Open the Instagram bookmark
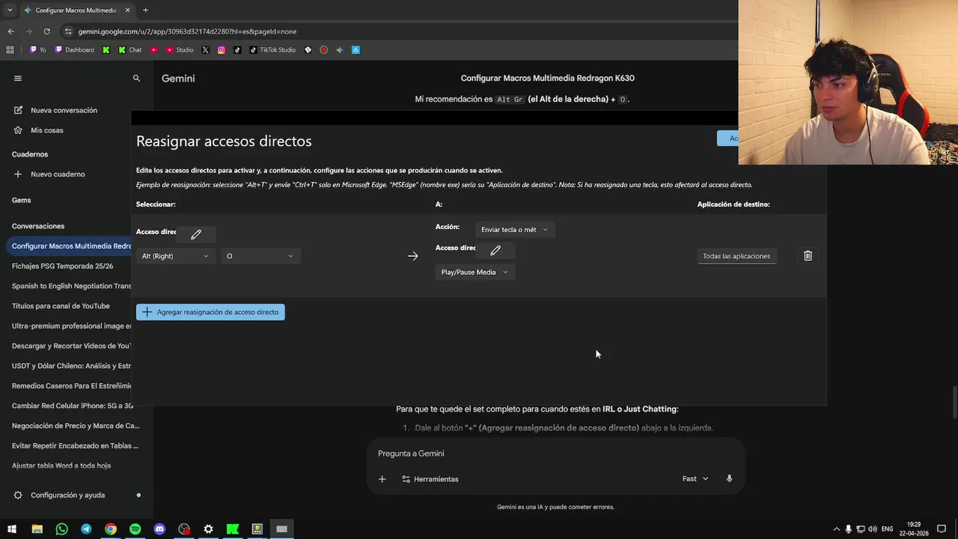This screenshot has height=539, width=958. (x=222, y=50)
